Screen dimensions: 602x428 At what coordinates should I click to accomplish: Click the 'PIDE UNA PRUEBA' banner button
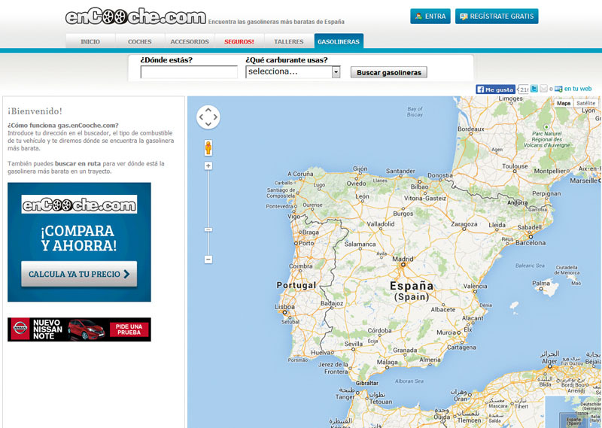click(129, 329)
